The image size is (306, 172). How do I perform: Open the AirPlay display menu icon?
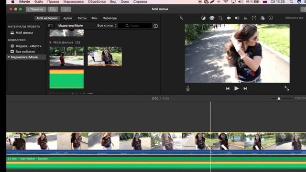click(x=233, y=2)
